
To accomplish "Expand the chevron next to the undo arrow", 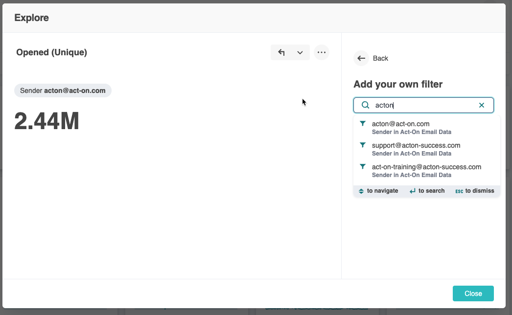I will [x=300, y=52].
